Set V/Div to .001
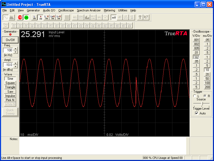The height and width of the screenshot is (161, 214). (196, 40)
